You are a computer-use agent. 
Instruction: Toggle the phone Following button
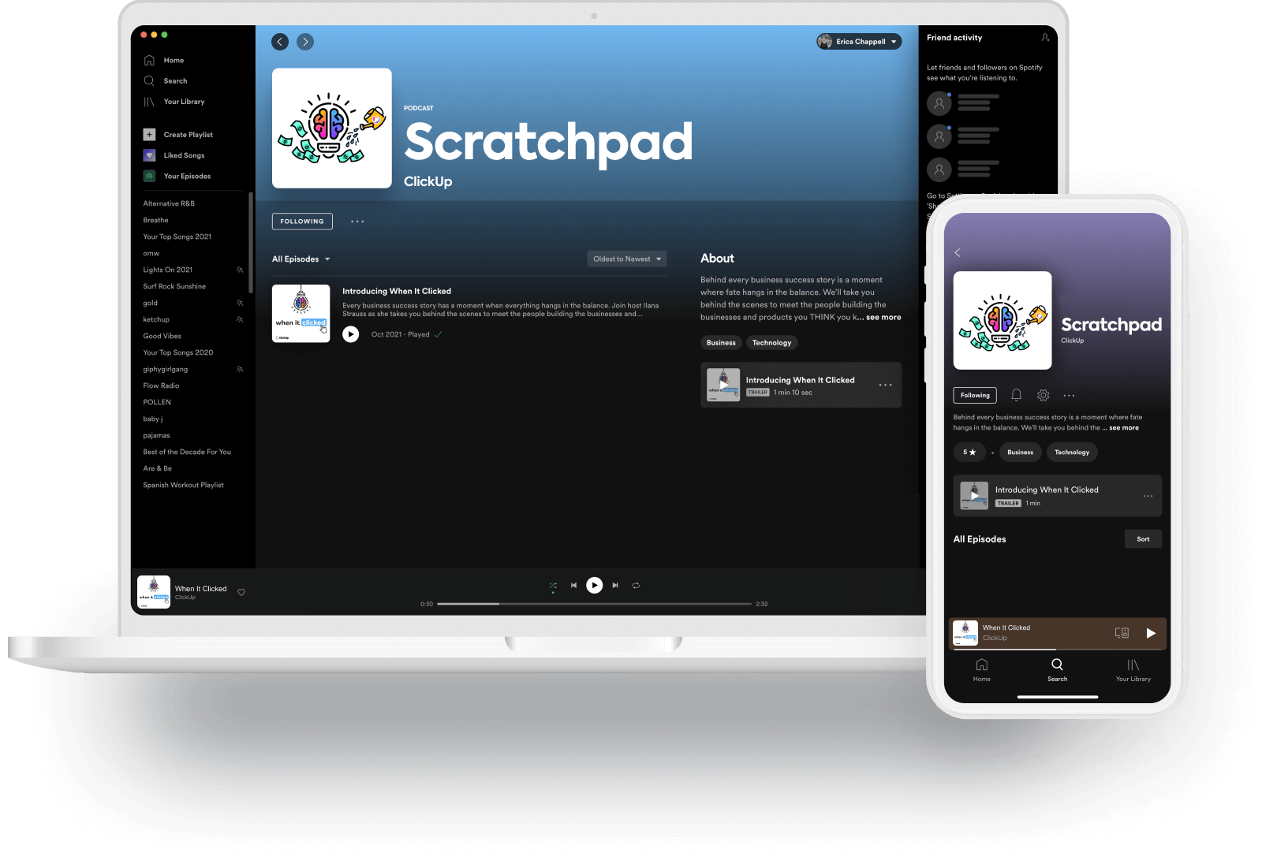coord(975,396)
